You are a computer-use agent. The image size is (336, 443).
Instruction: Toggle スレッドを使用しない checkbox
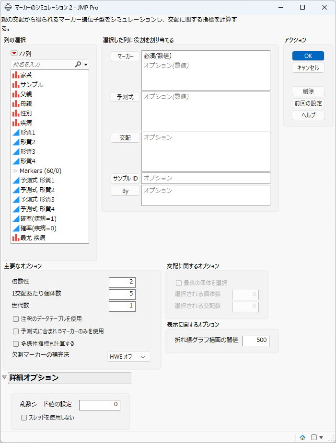24,418
